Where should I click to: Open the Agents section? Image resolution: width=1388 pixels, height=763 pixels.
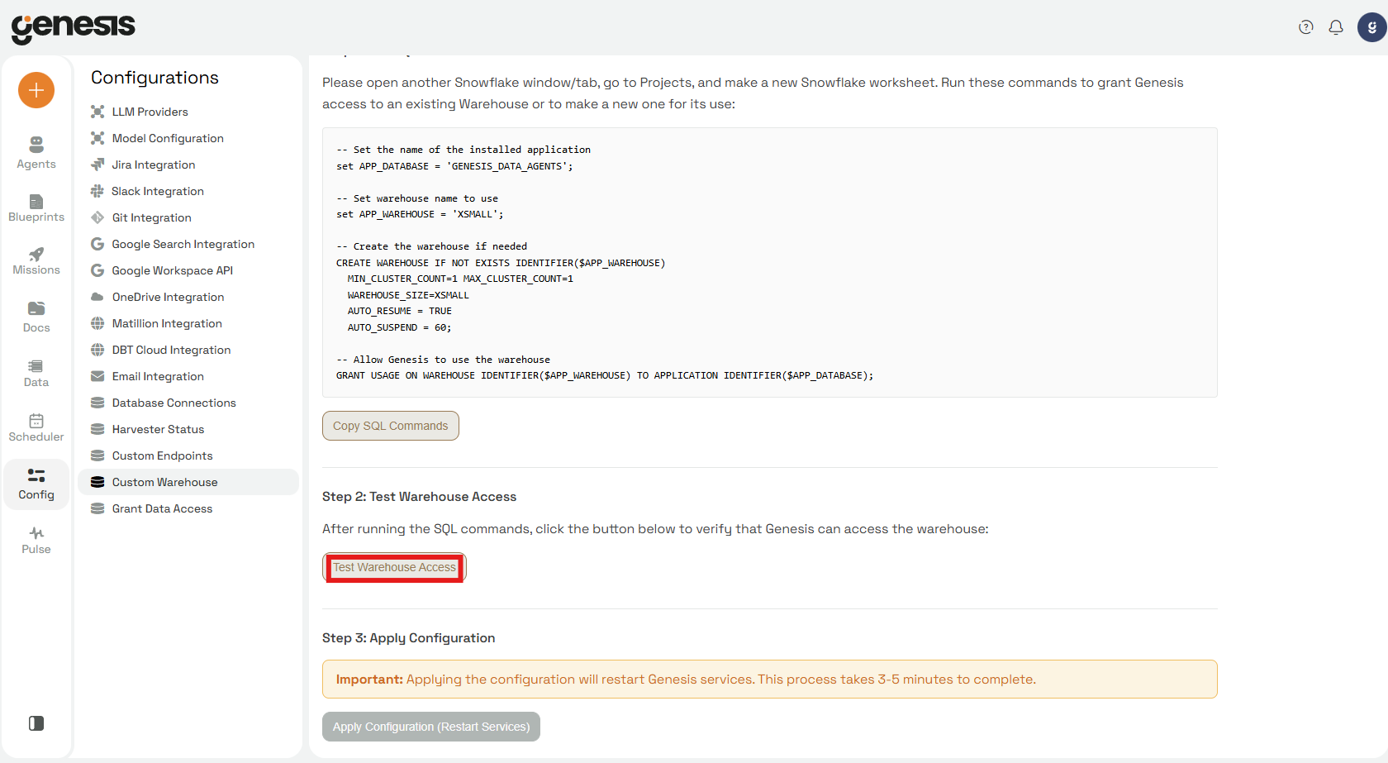(36, 154)
